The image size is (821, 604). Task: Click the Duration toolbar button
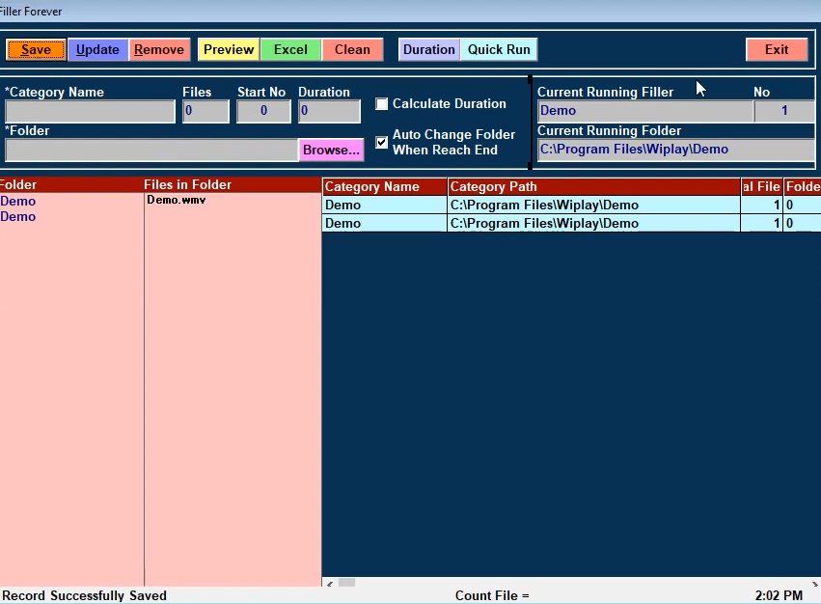(x=428, y=50)
